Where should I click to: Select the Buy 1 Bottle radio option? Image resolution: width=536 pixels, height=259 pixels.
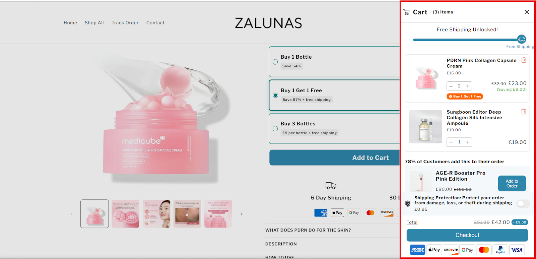click(275, 62)
